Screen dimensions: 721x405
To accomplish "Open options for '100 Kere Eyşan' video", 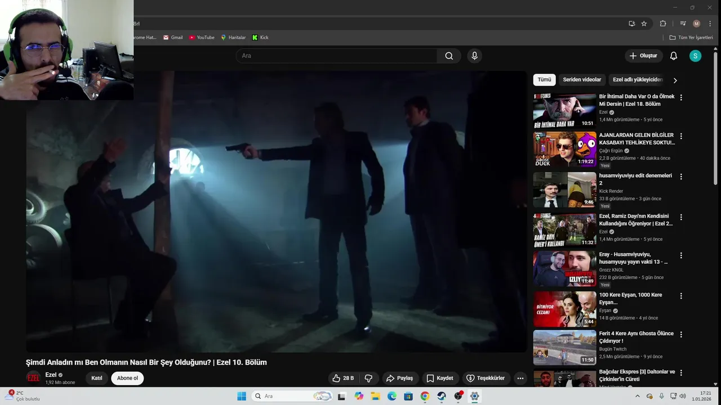I will click(x=681, y=296).
